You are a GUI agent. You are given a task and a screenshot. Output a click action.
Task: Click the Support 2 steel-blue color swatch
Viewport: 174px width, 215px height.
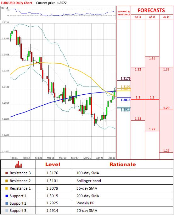[7, 203]
